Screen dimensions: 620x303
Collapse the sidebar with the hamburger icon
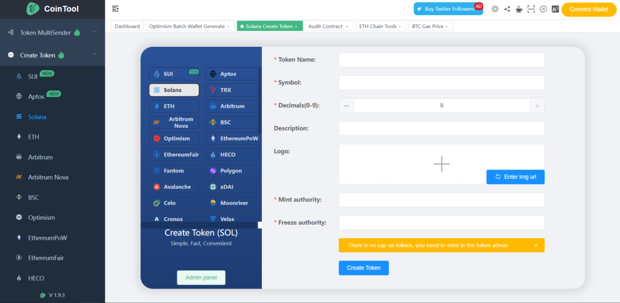click(x=115, y=9)
